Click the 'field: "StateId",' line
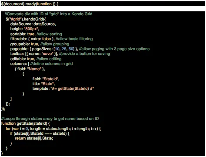 pyautogui.click(x=46, y=79)
